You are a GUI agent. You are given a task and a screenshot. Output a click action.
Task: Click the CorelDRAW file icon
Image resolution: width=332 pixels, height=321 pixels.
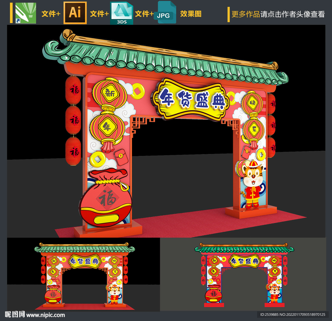coord(26,13)
